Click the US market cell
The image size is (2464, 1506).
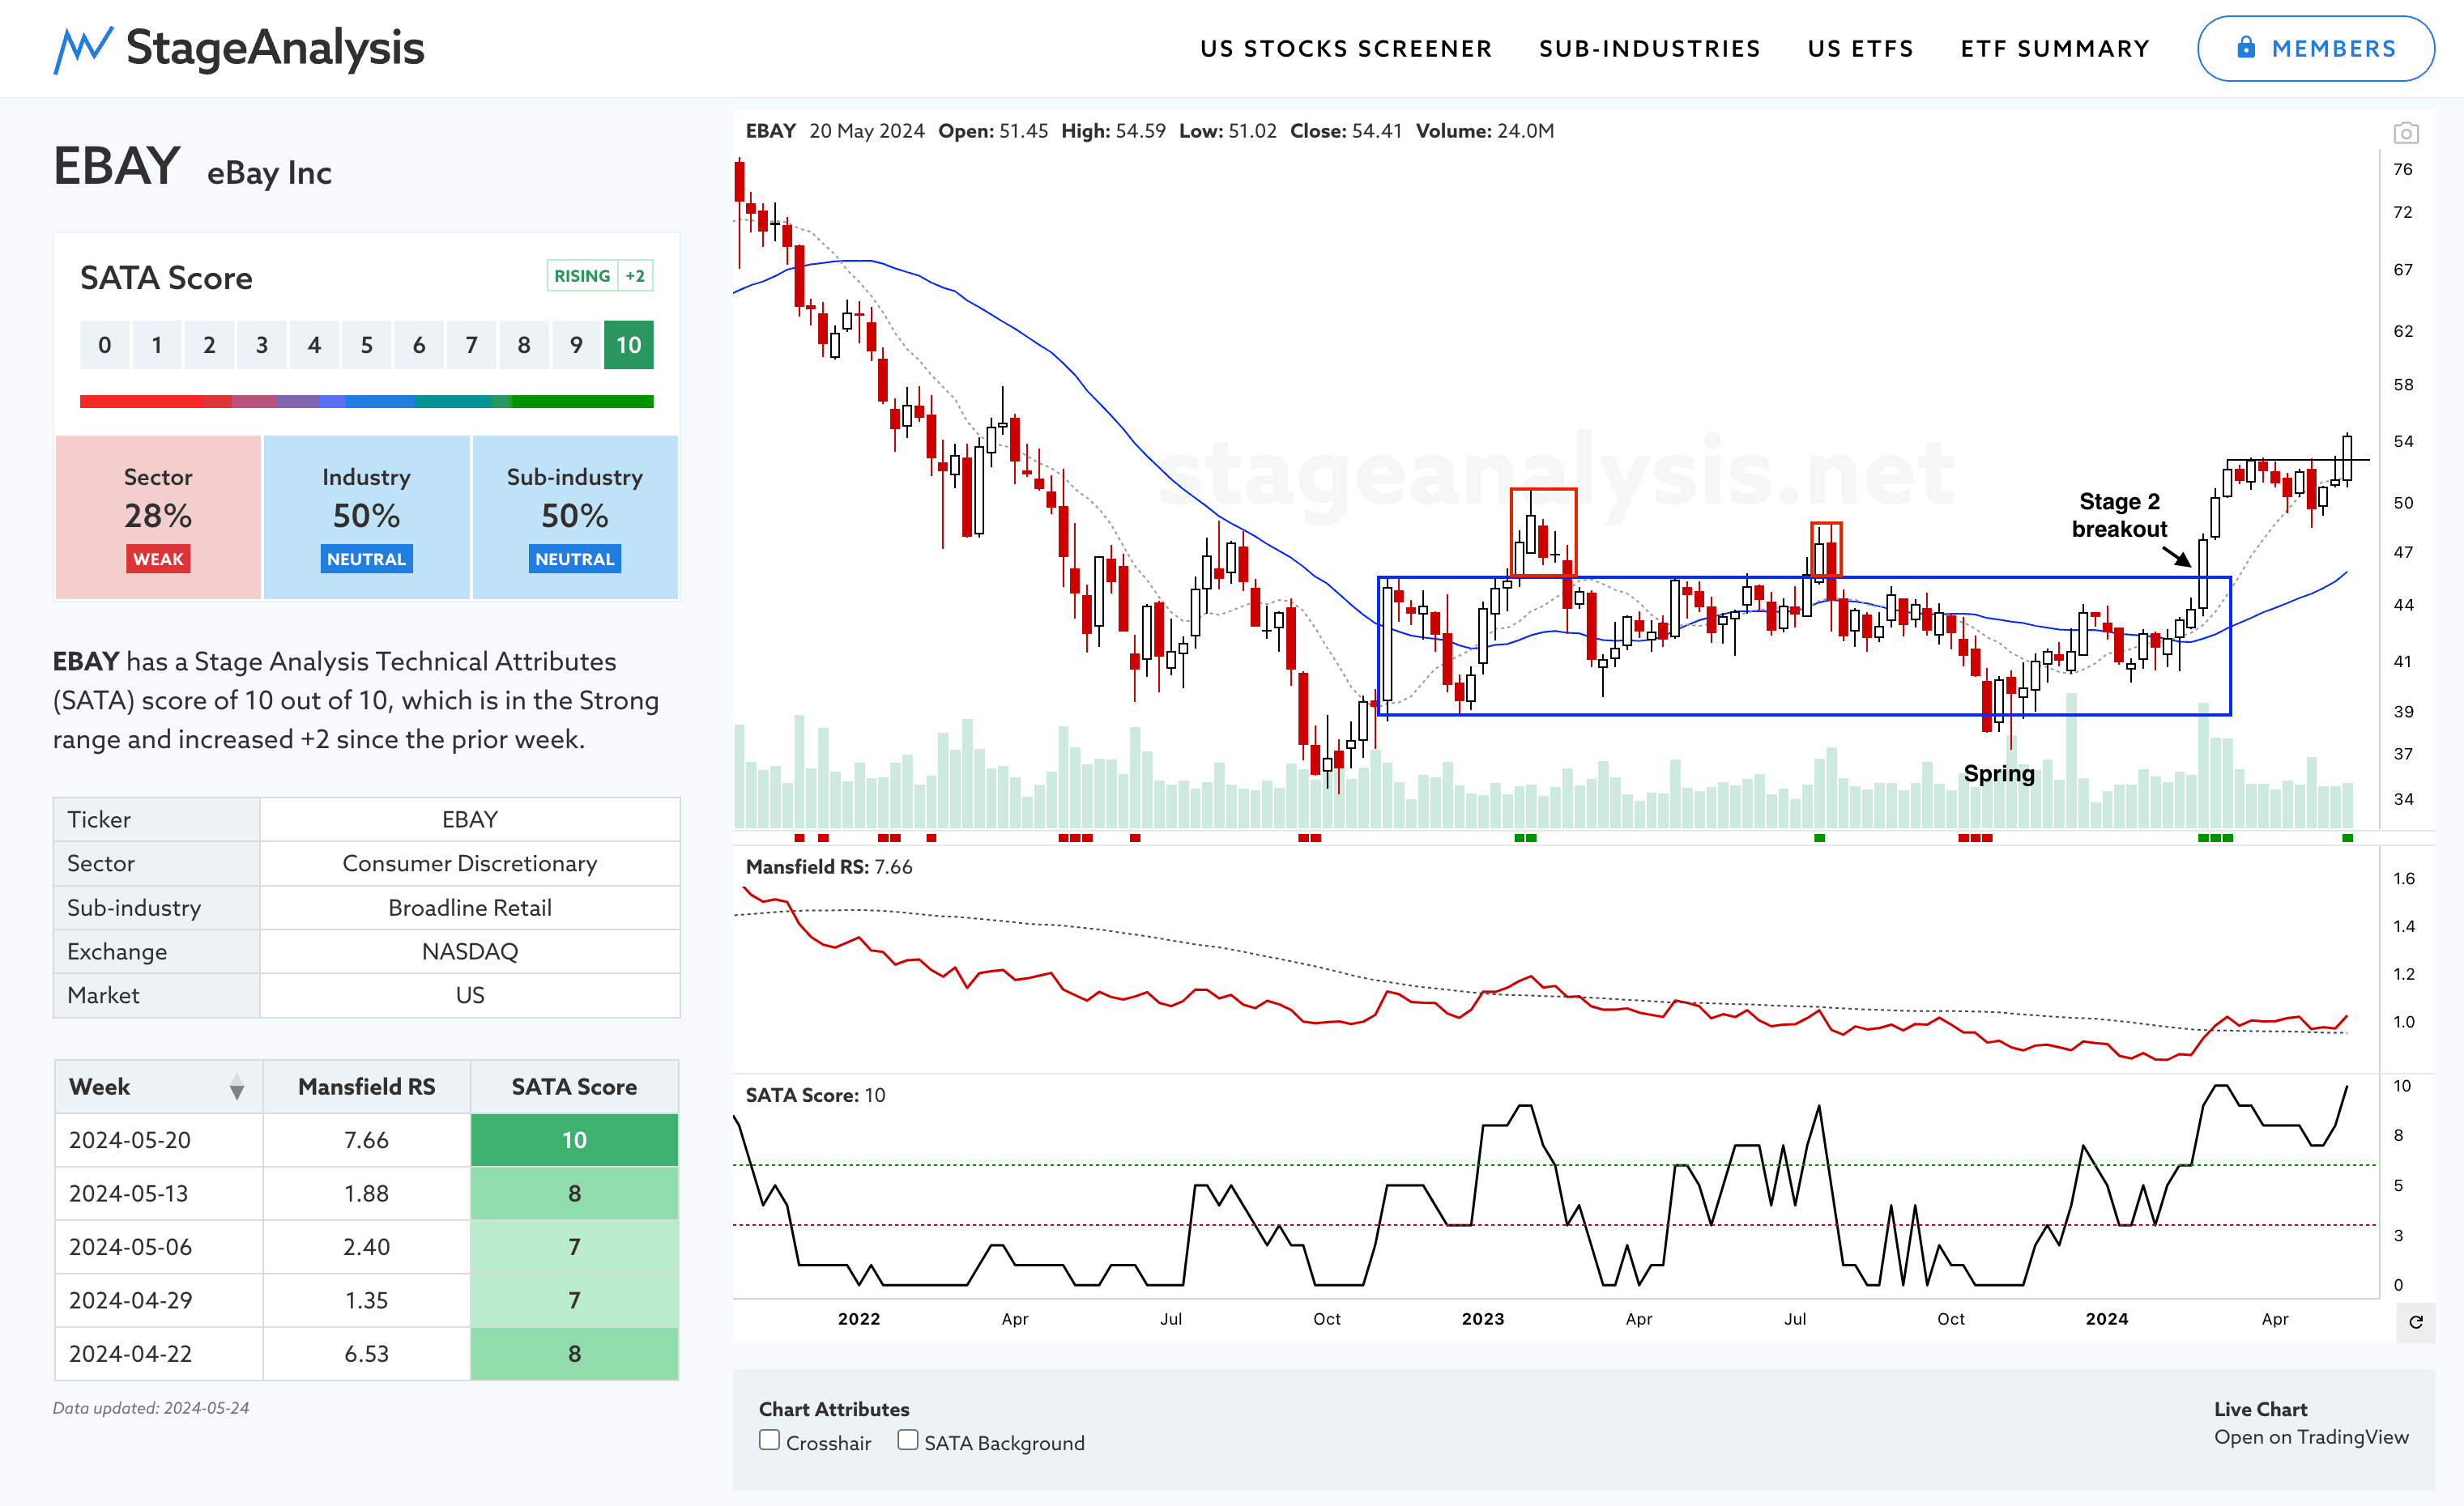pyautogui.click(x=470, y=995)
